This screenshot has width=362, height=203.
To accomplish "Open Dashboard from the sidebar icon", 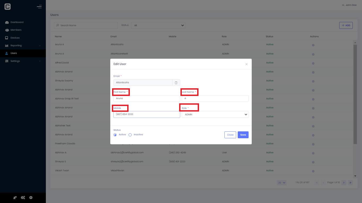I will tap(6, 22).
